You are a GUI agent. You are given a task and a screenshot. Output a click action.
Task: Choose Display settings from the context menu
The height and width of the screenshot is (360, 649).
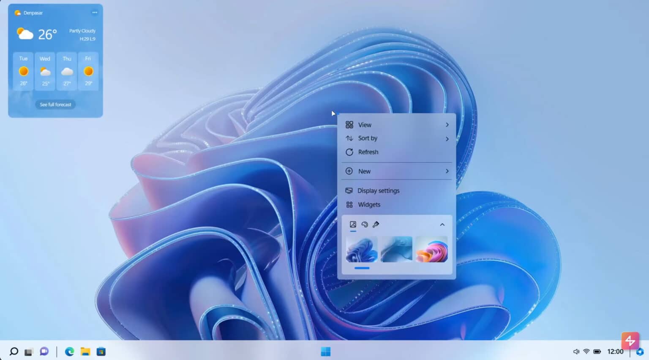point(378,190)
